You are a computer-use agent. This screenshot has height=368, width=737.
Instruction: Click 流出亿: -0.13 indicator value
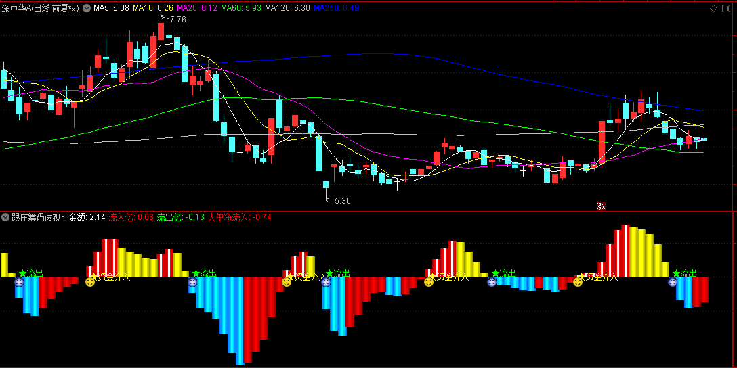coord(180,217)
